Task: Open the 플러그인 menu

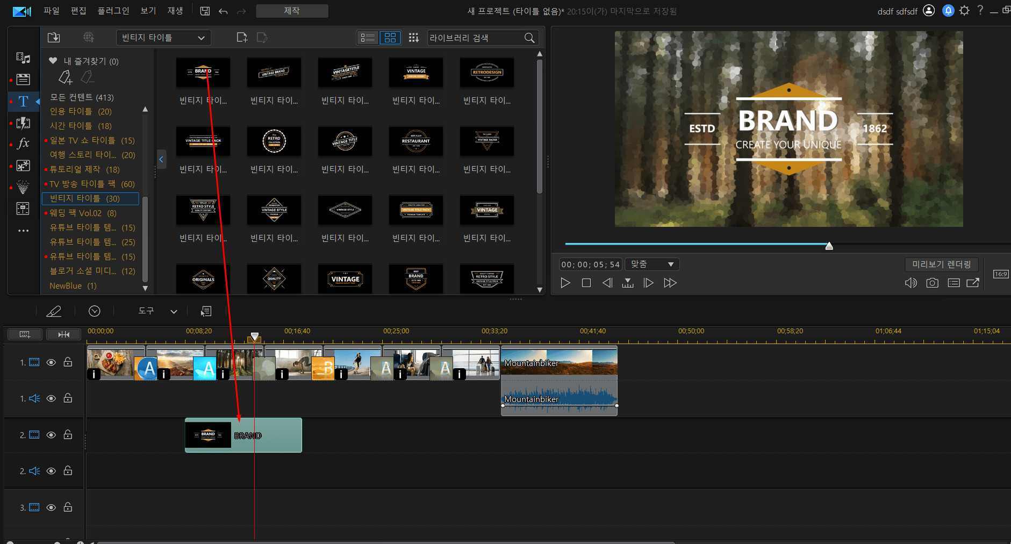Action: (113, 11)
